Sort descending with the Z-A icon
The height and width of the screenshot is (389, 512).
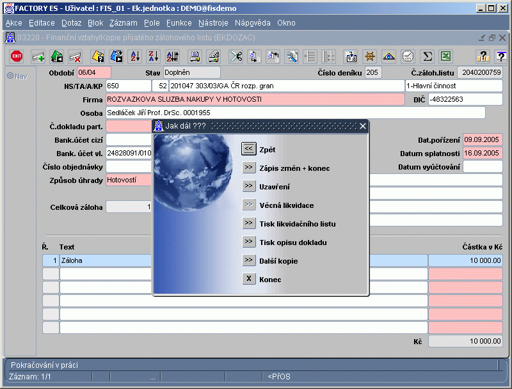[154, 56]
